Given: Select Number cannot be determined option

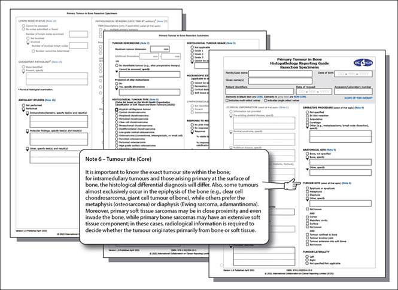Looking at the screenshot, I should click(x=34, y=51).
